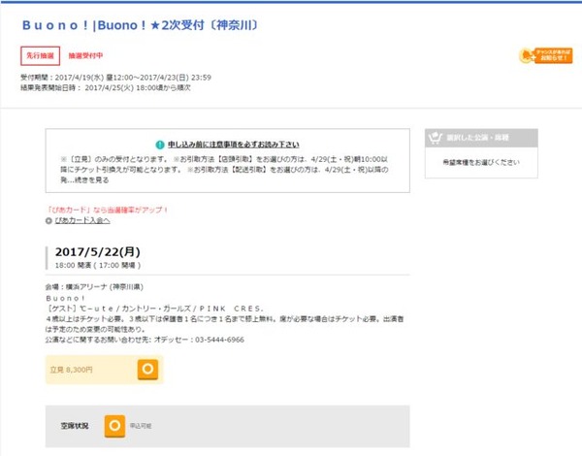Click the orange circle beside 立見 8,300円
This screenshot has width=582, height=456.
click(147, 369)
